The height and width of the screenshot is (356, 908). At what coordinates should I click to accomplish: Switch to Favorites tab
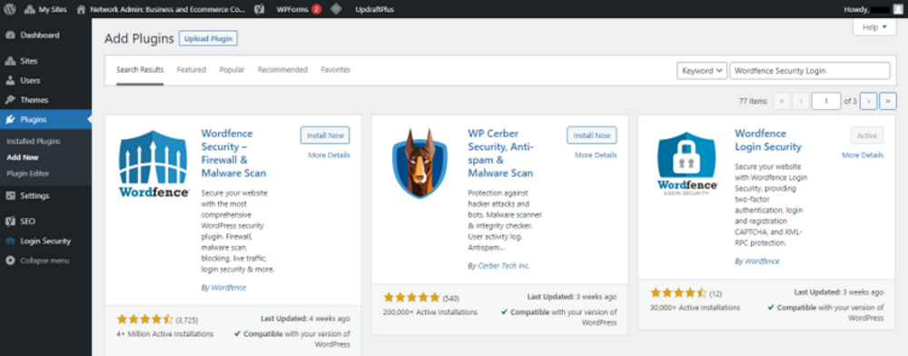336,70
